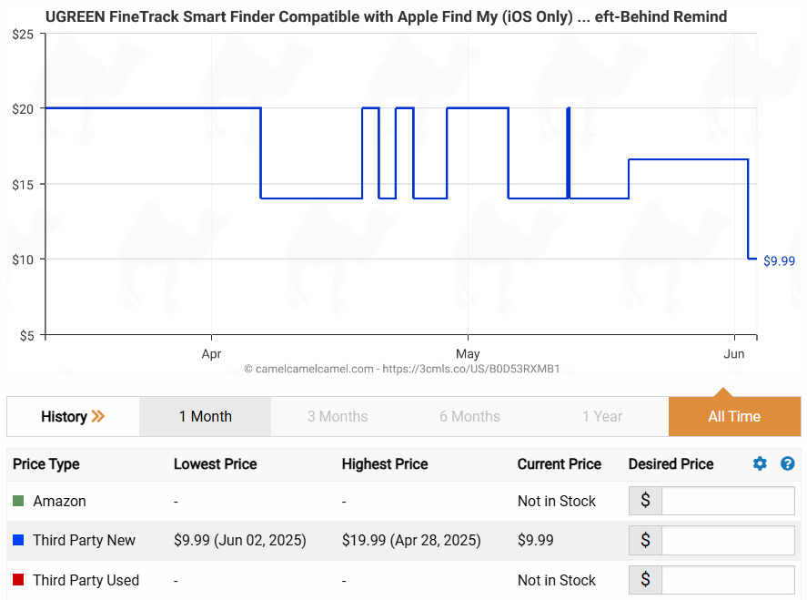The height and width of the screenshot is (600, 807).
Task: Click the Amazon price type label
Action: coord(59,501)
